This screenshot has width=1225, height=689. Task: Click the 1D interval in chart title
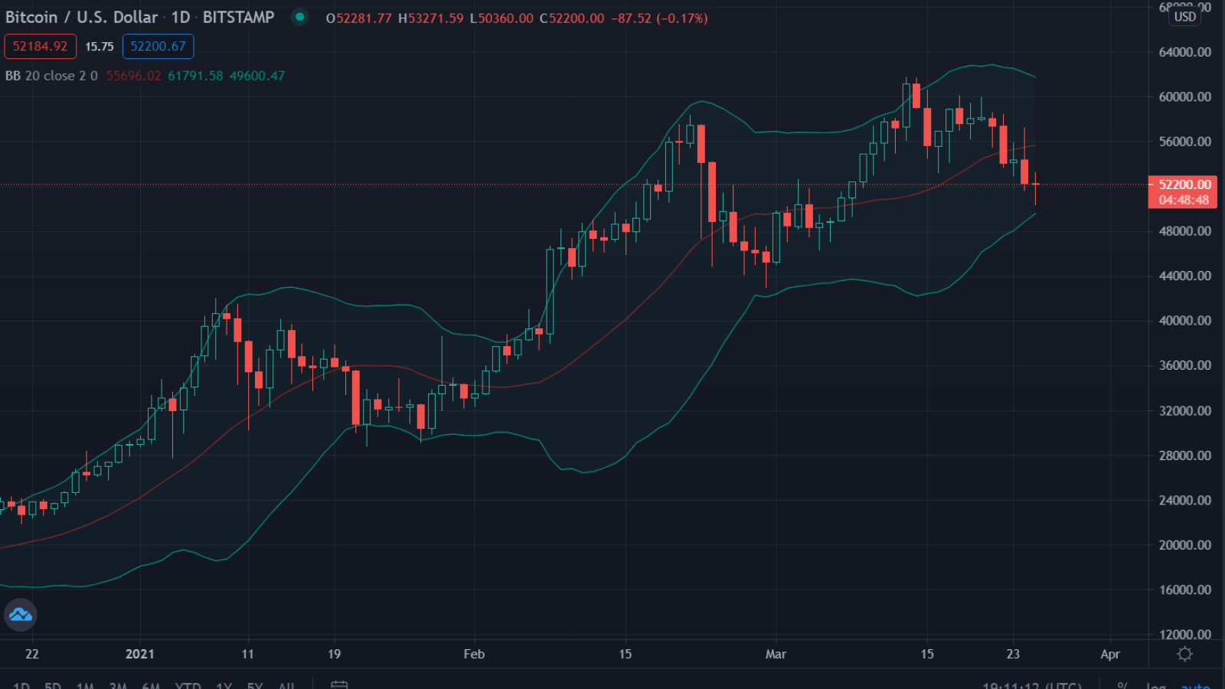181,17
